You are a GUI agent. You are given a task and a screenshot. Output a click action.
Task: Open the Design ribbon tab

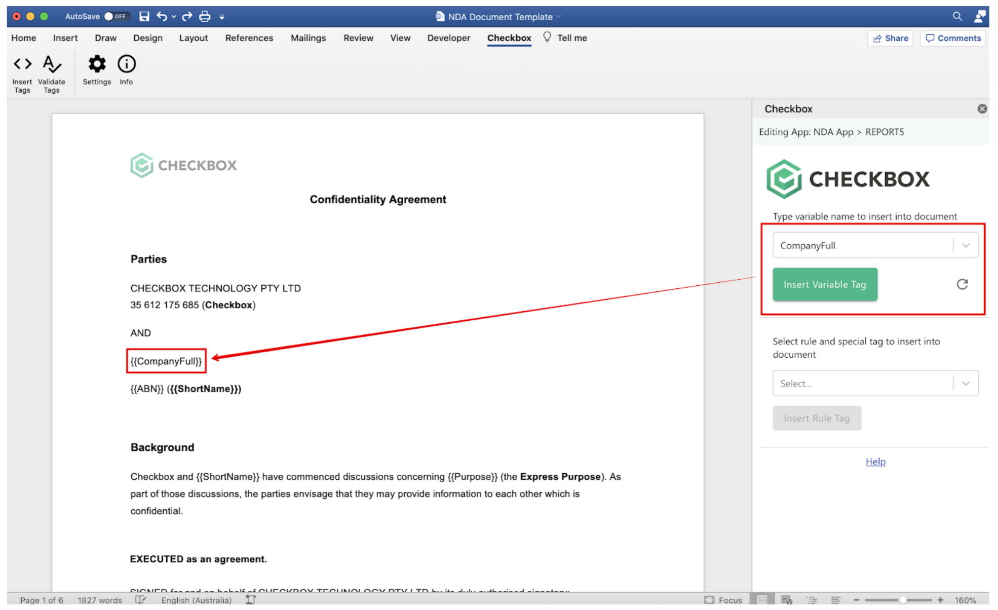point(147,38)
